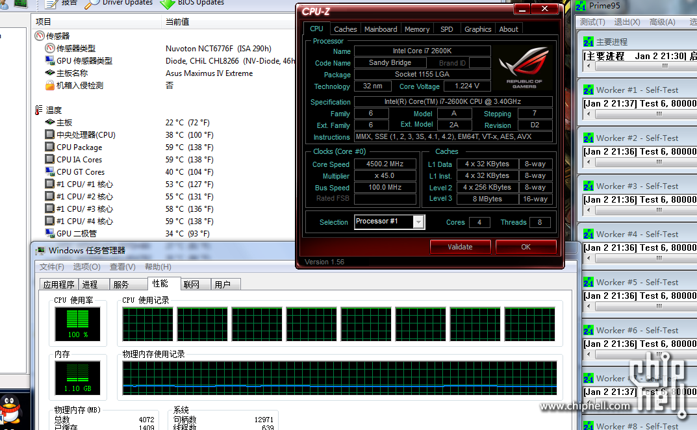
Task: Click the Nuvoton NCT6776F sensor type value
Action: point(218,49)
